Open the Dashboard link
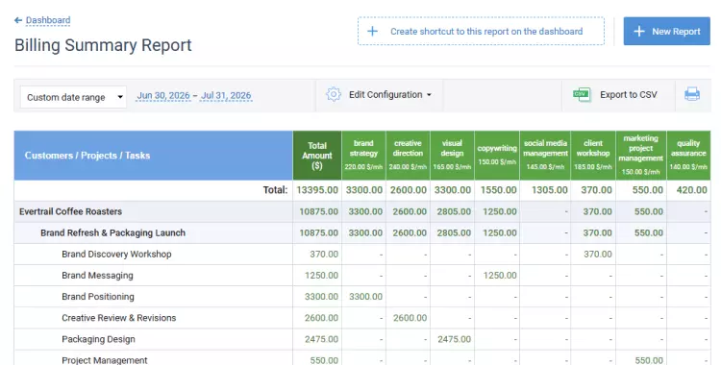The width and height of the screenshot is (721, 365). pos(48,20)
